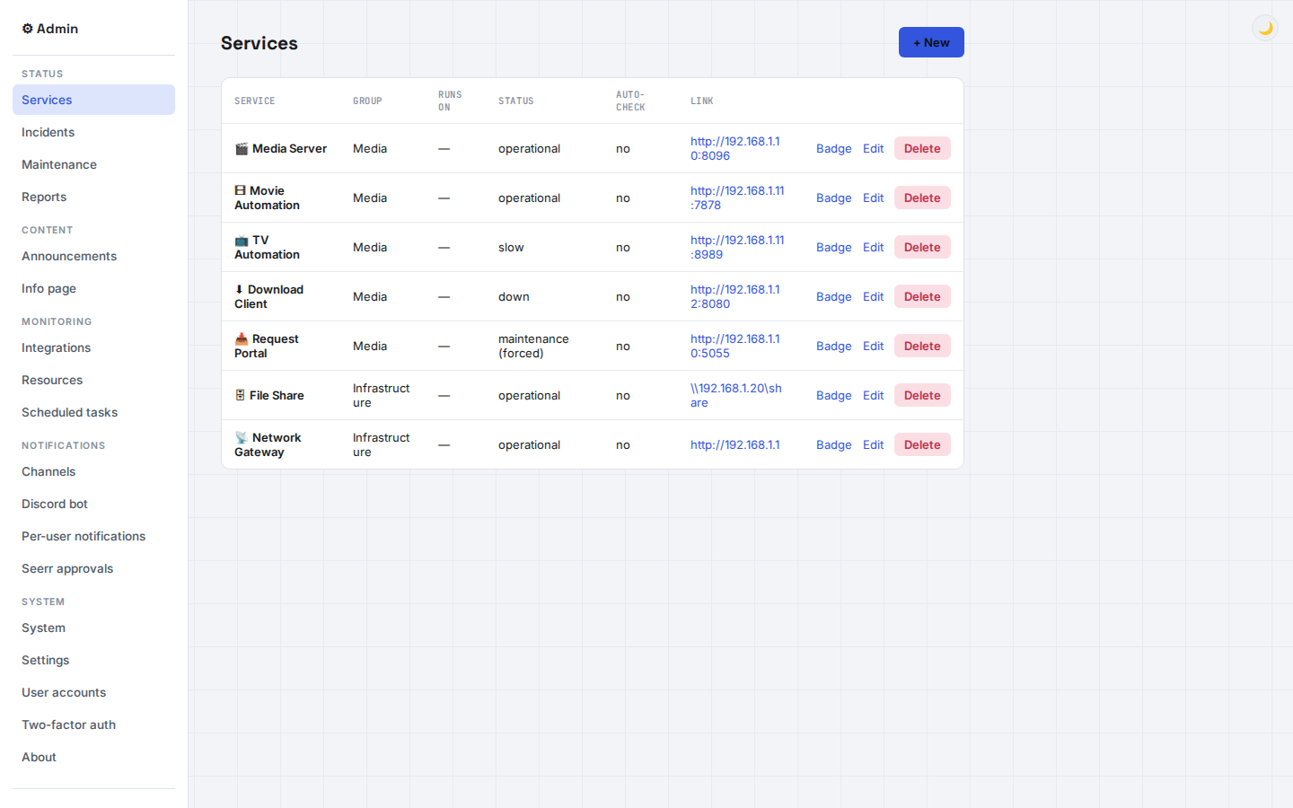Open Resources in the sidebar
1293x808 pixels.
[93, 380]
